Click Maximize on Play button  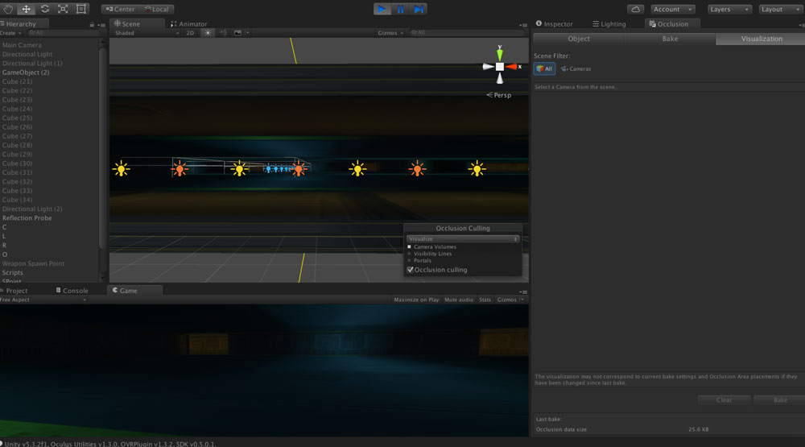[416, 300]
